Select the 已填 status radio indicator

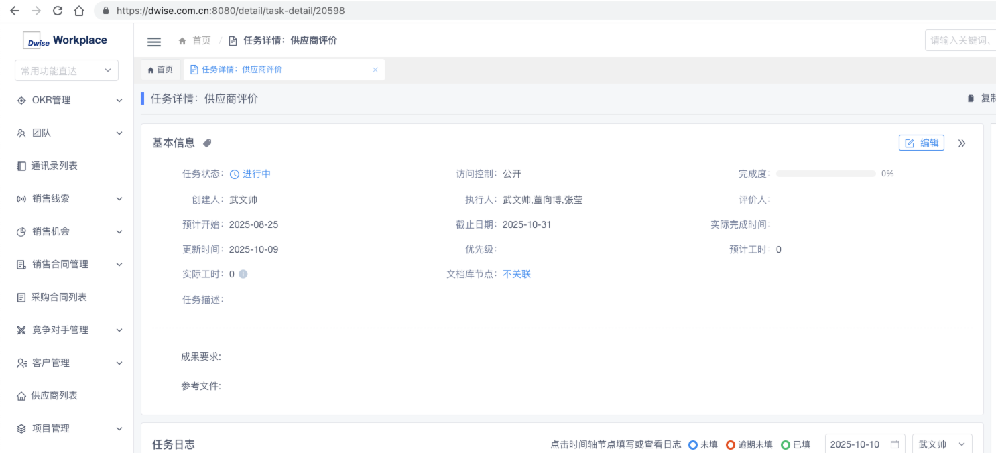(x=786, y=444)
